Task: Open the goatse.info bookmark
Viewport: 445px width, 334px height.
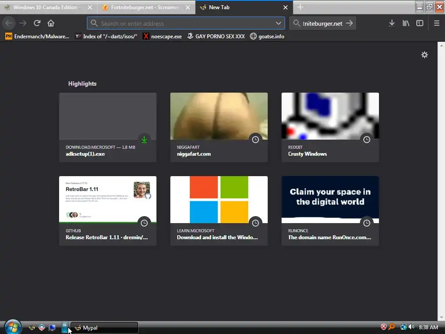Action: point(267,37)
